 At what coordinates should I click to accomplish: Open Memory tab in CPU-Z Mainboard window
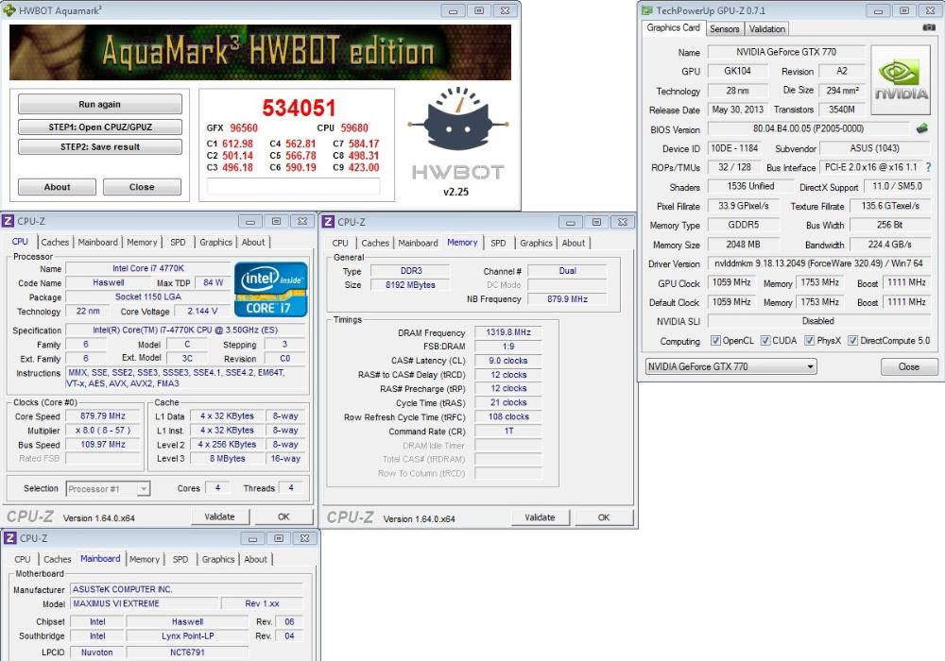click(144, 559)
